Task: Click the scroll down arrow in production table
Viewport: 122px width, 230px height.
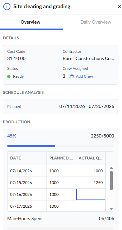Action: pos(111,209)
